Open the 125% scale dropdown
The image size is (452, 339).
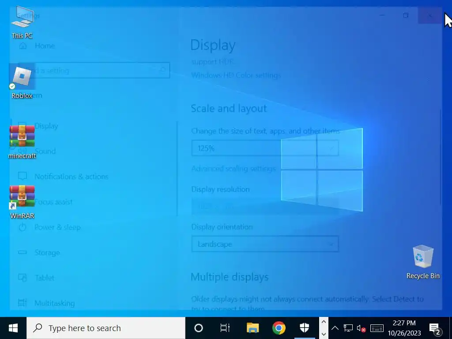coord(265,148)
